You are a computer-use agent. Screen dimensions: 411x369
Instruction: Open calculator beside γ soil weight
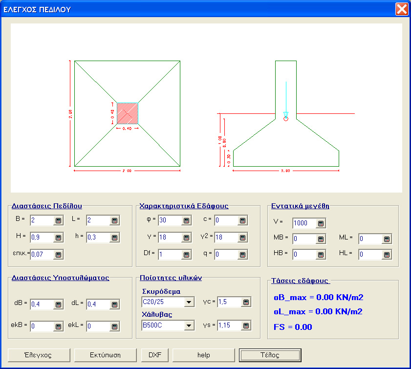pyautogui.click(x=186, y=238)
